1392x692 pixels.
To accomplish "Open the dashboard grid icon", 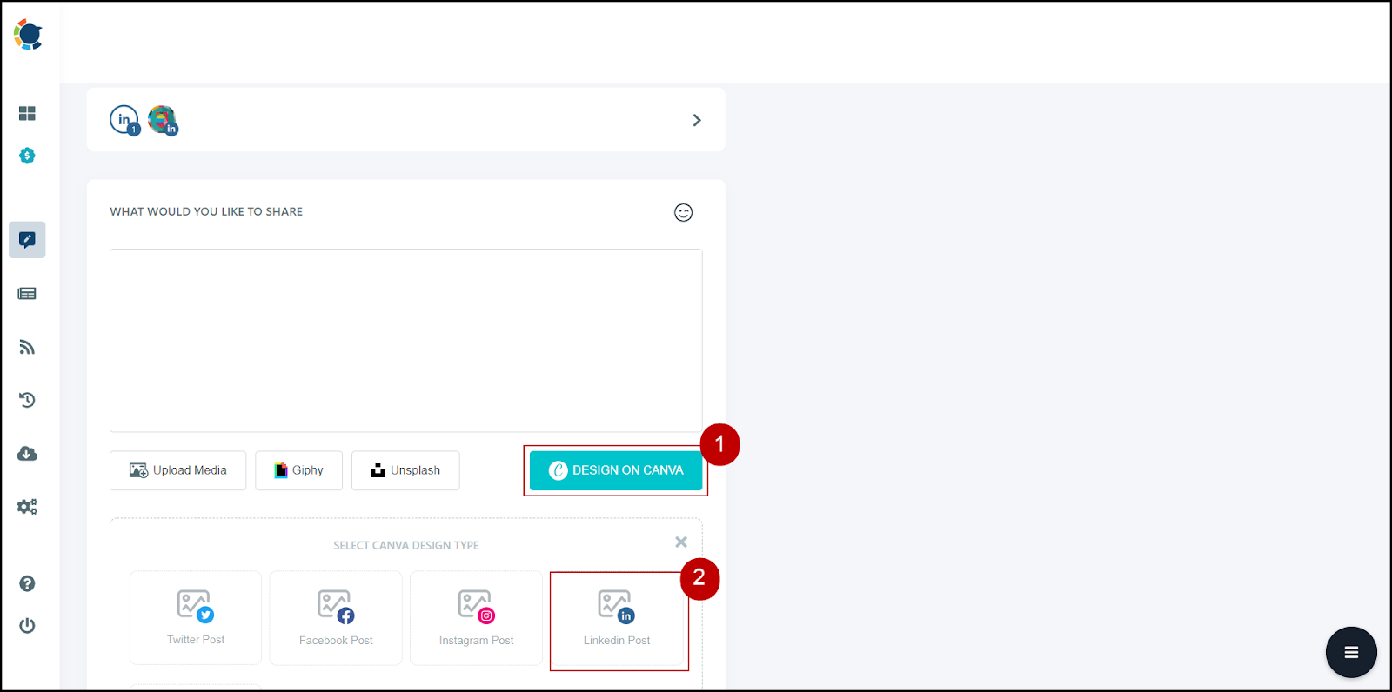I will (x=27, y=113).
